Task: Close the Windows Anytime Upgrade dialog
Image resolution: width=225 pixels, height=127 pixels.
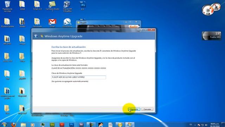Action: pos(152,30)
